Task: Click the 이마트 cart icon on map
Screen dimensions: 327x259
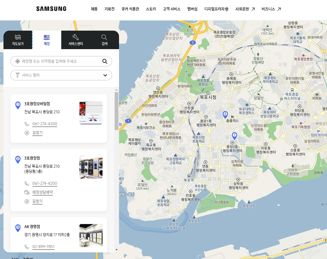Action: click(x=317, y=95)
